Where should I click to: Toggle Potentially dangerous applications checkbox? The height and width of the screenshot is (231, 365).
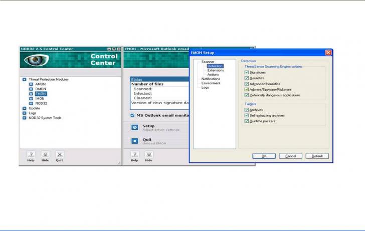pyautogui.click(x=247, y=95)
